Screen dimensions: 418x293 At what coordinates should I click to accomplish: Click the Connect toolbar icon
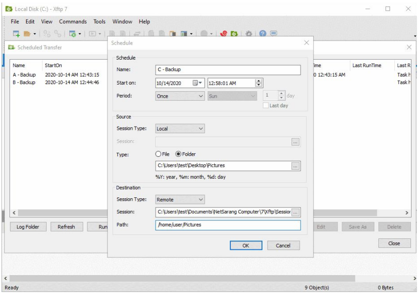click(x=47, y=34)
